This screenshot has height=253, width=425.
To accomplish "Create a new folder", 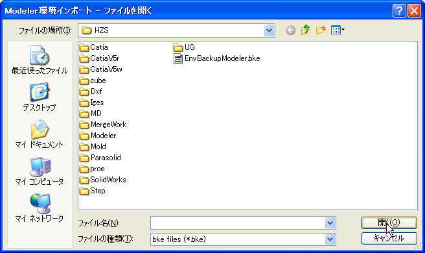I will click(321, 30).
